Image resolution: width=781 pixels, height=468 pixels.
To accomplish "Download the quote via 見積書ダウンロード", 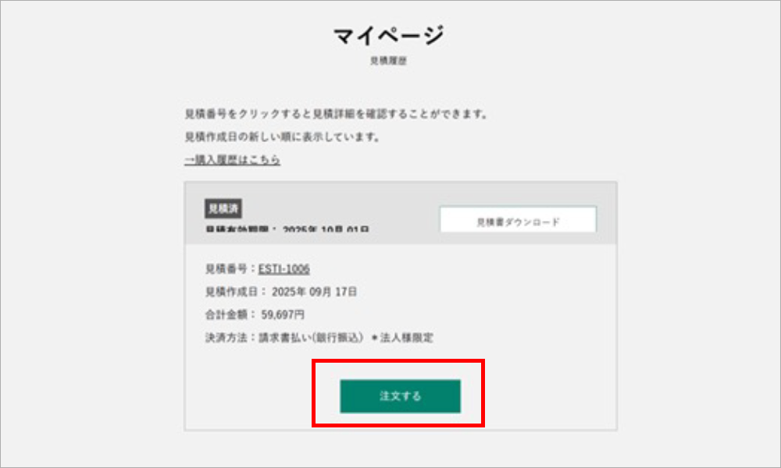I will pyautogui.click(x=518, y=220).
